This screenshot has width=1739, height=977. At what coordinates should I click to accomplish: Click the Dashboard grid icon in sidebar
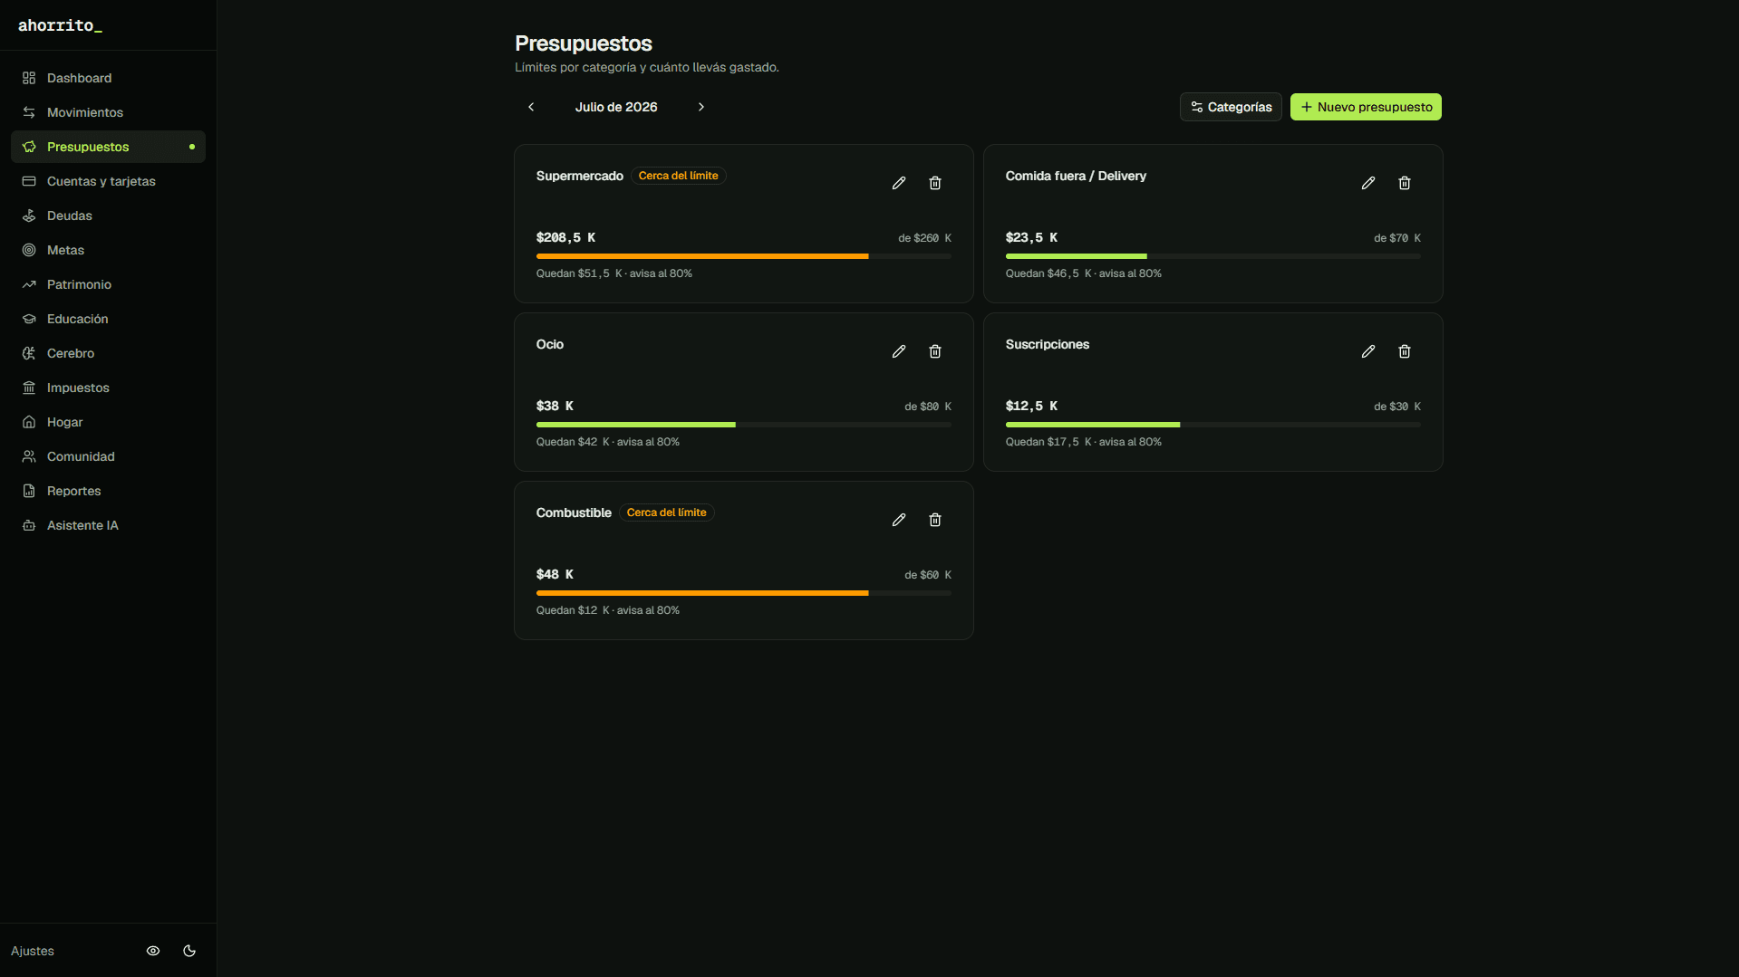(x=29, y=78)
